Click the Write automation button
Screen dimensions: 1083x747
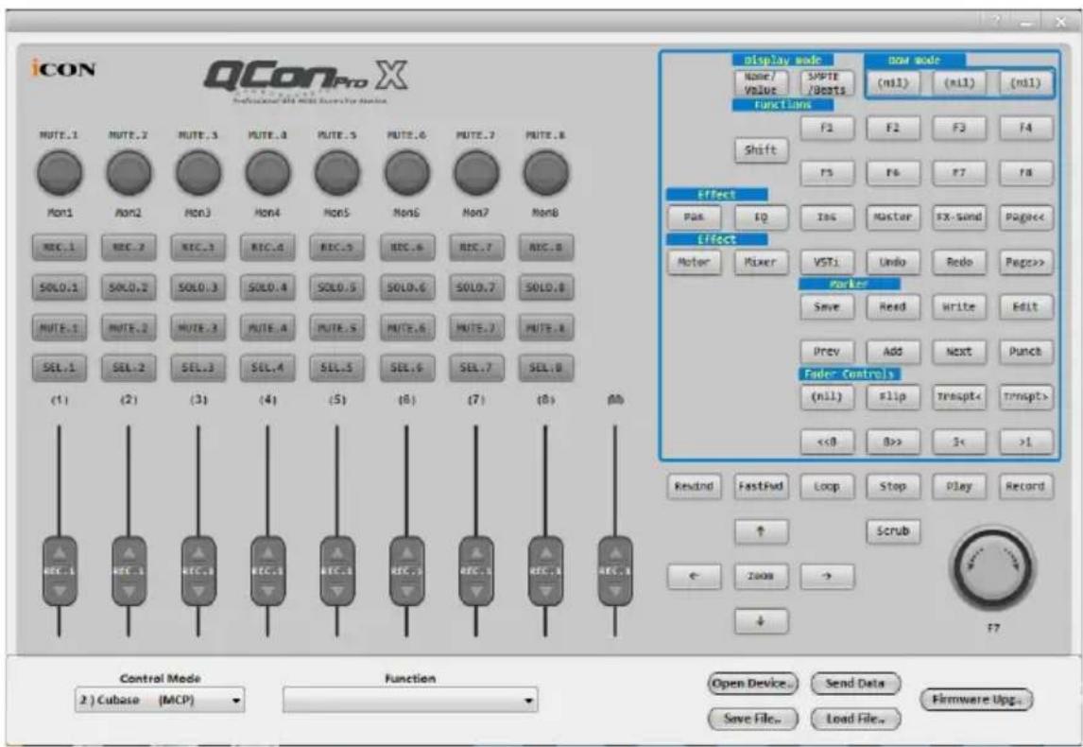point(959,306)
